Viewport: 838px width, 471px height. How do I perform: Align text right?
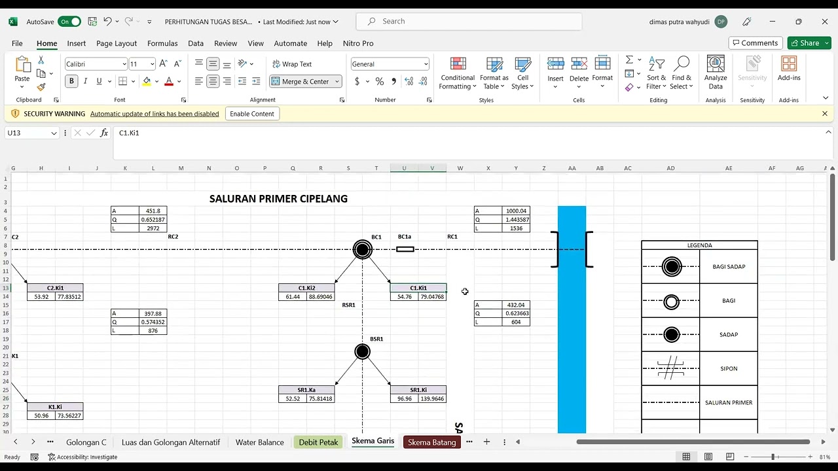pyautogui.click(x=227, y=81)
